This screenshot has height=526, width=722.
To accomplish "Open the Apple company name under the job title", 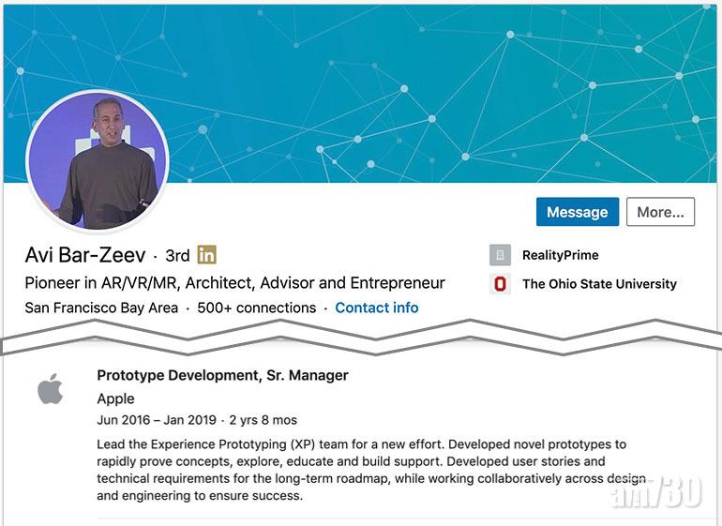I will pos(115,398).
